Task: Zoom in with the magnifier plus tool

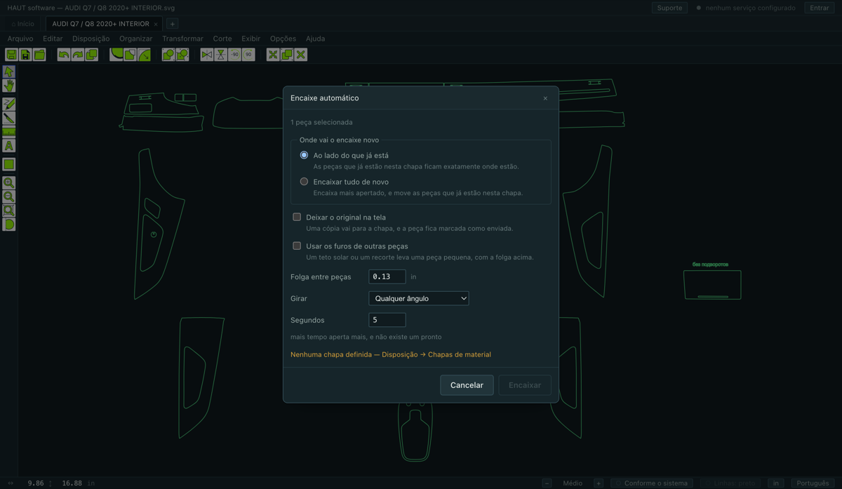Action: [9, 182]
